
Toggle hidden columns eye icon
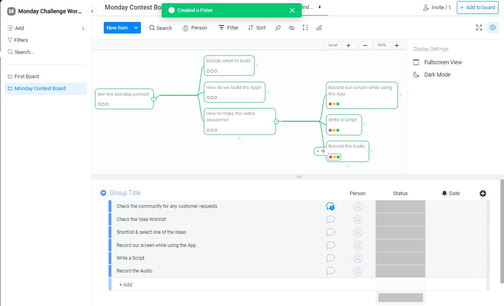click(292, 28)
